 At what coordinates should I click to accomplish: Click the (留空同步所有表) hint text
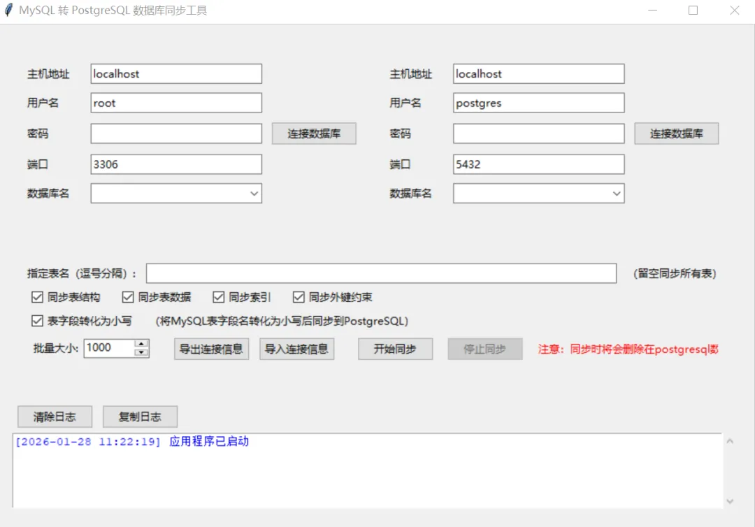point(675,273)
